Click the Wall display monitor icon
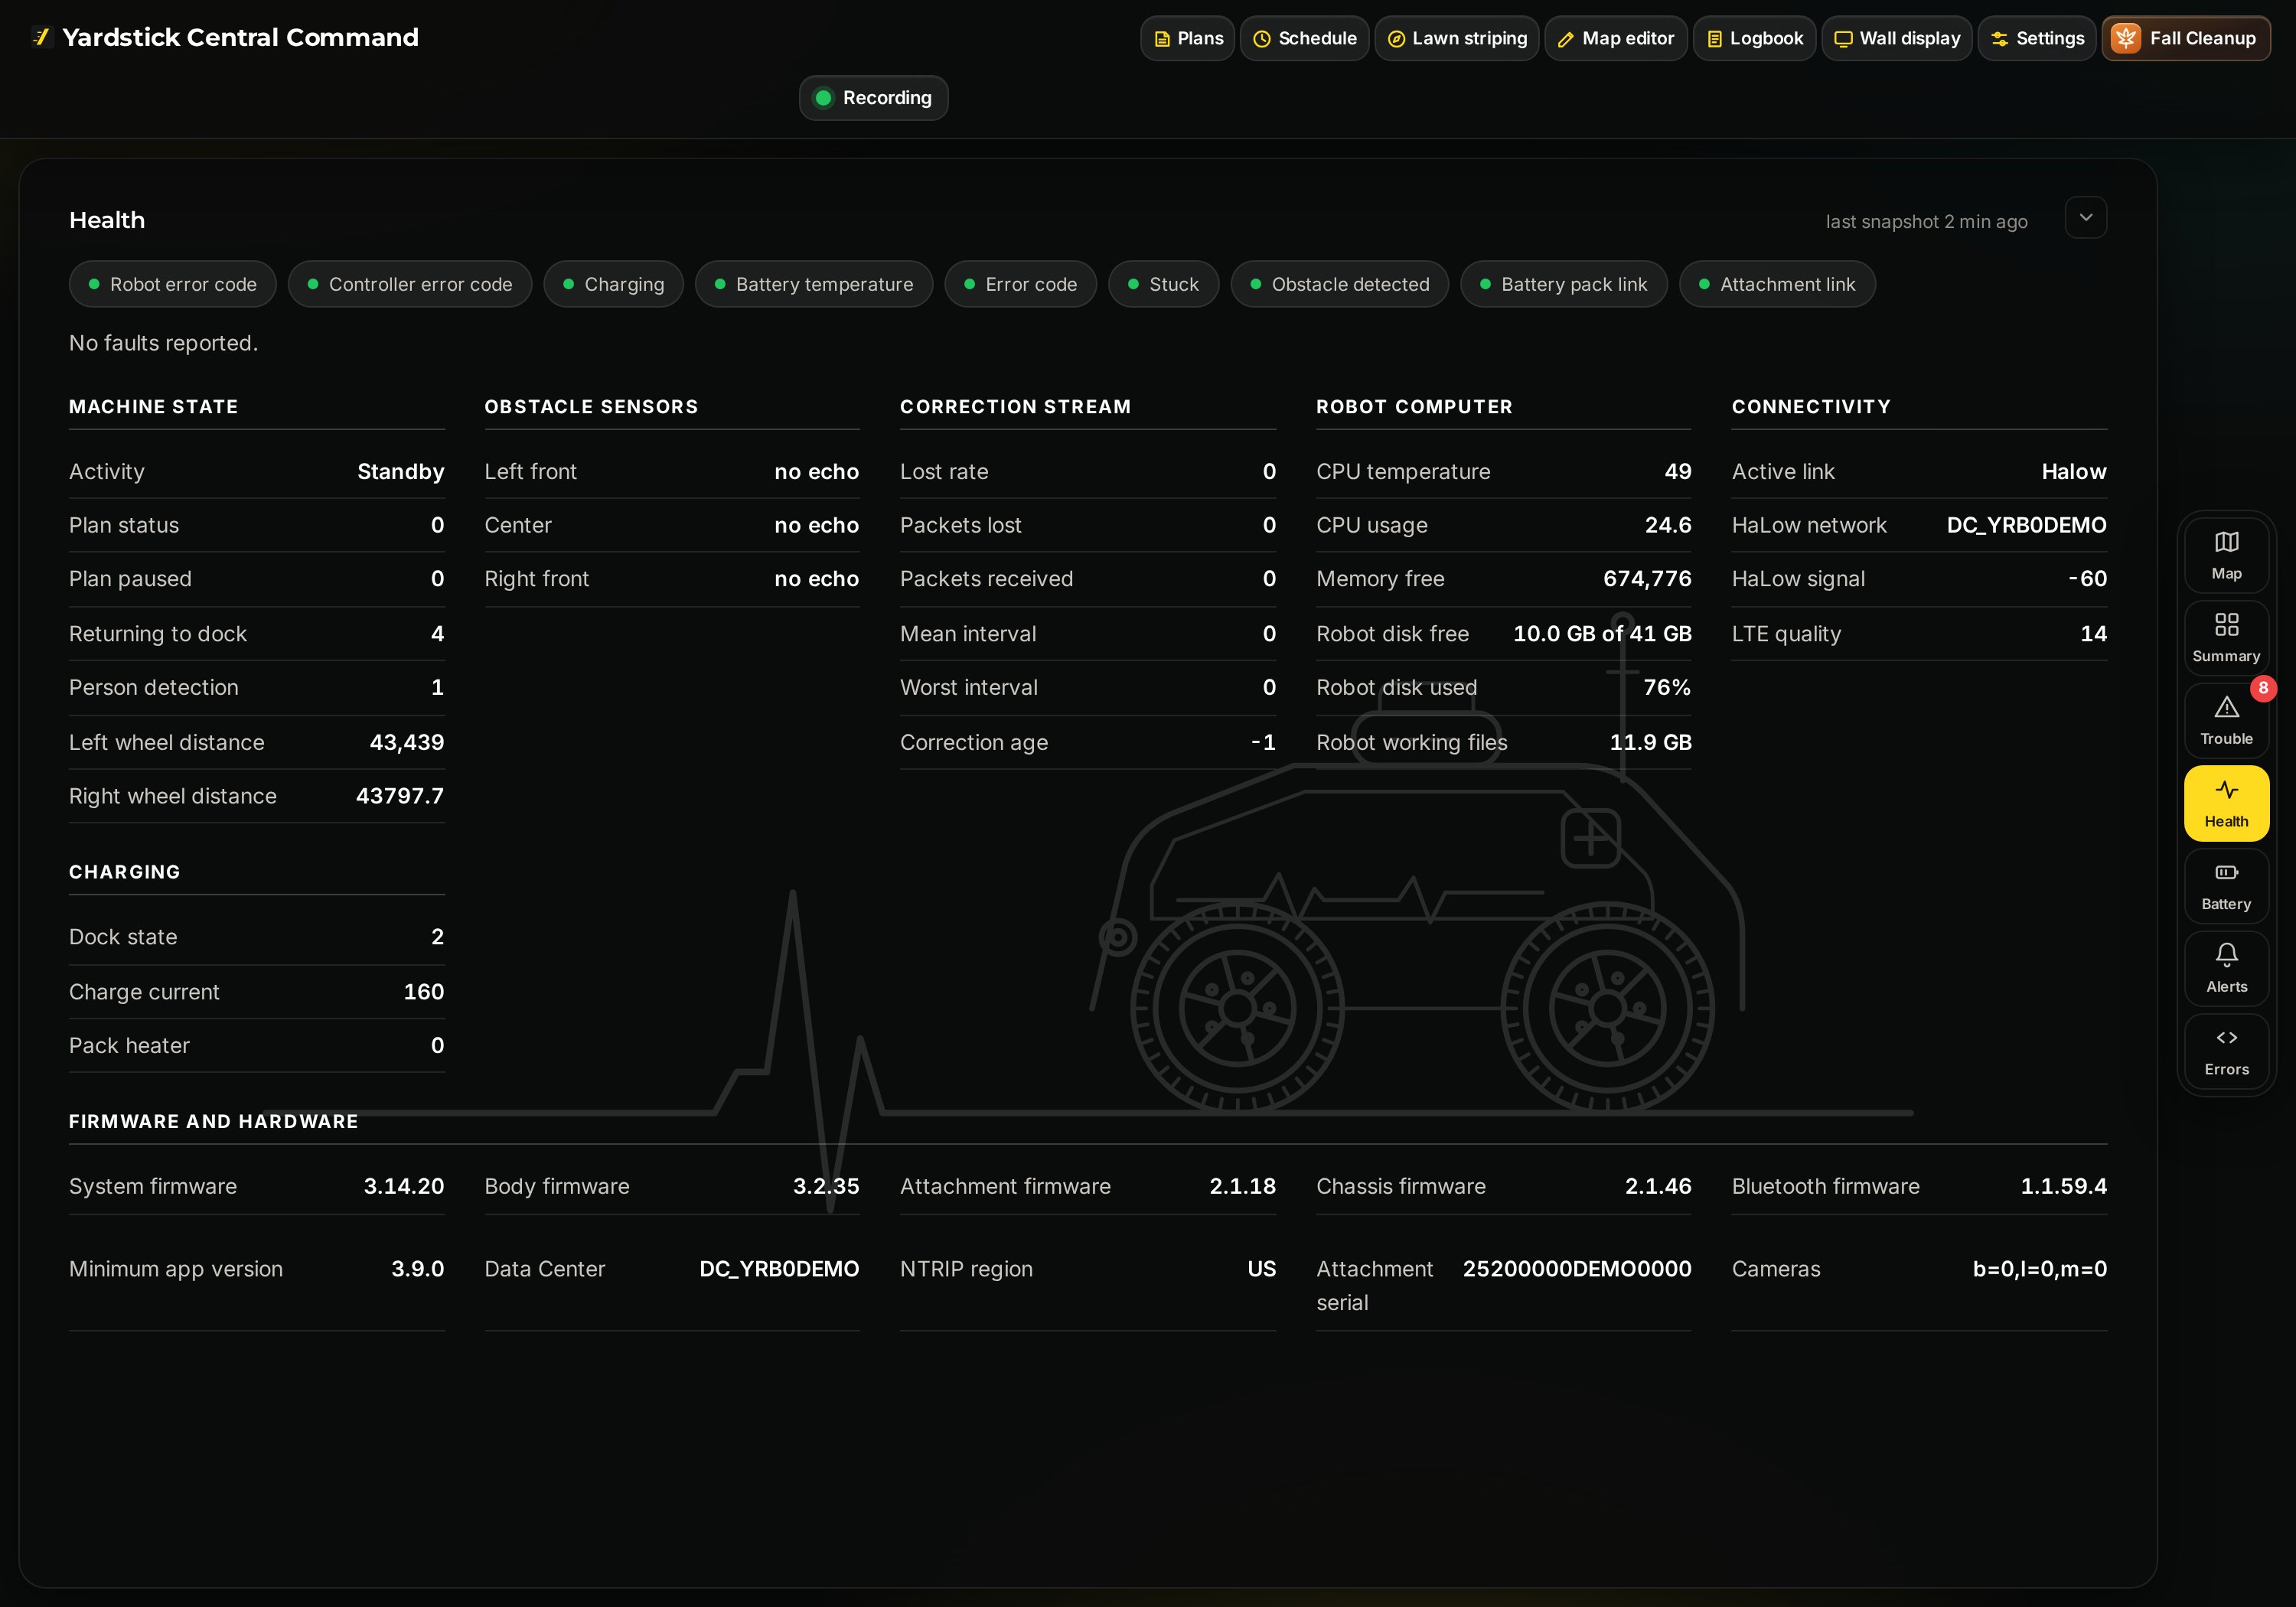This screenshot has width=2296, height=1607. pos(1843,39)
